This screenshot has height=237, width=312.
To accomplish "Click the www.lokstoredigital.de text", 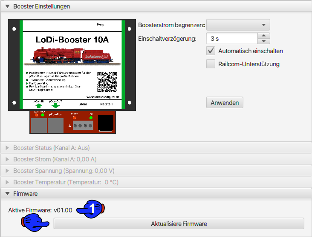I will click(103, 97).
